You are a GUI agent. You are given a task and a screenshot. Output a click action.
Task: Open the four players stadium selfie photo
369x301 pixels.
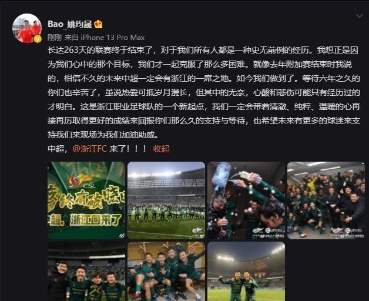pyautogui.click(x=86, y=272)
